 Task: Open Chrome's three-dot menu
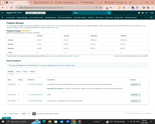152,8
